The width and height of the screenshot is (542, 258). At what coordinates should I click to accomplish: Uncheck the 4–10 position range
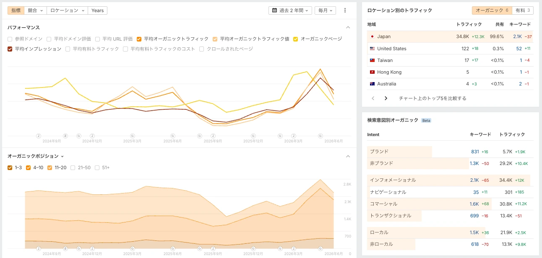[29, 168]
